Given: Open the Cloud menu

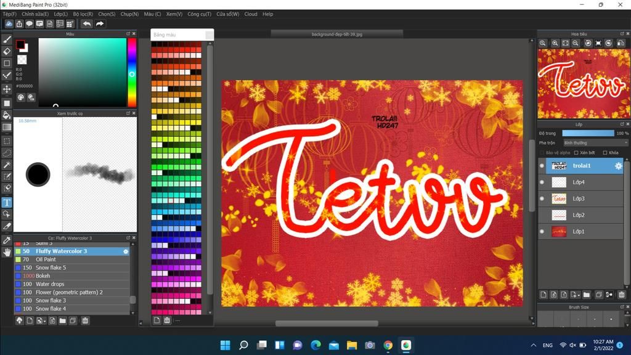Looking at the screenshot, I should tap(251, 14).
